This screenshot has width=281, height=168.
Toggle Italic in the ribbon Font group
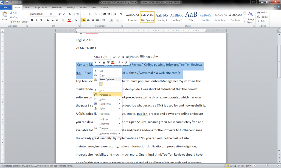tap(36, 20)
